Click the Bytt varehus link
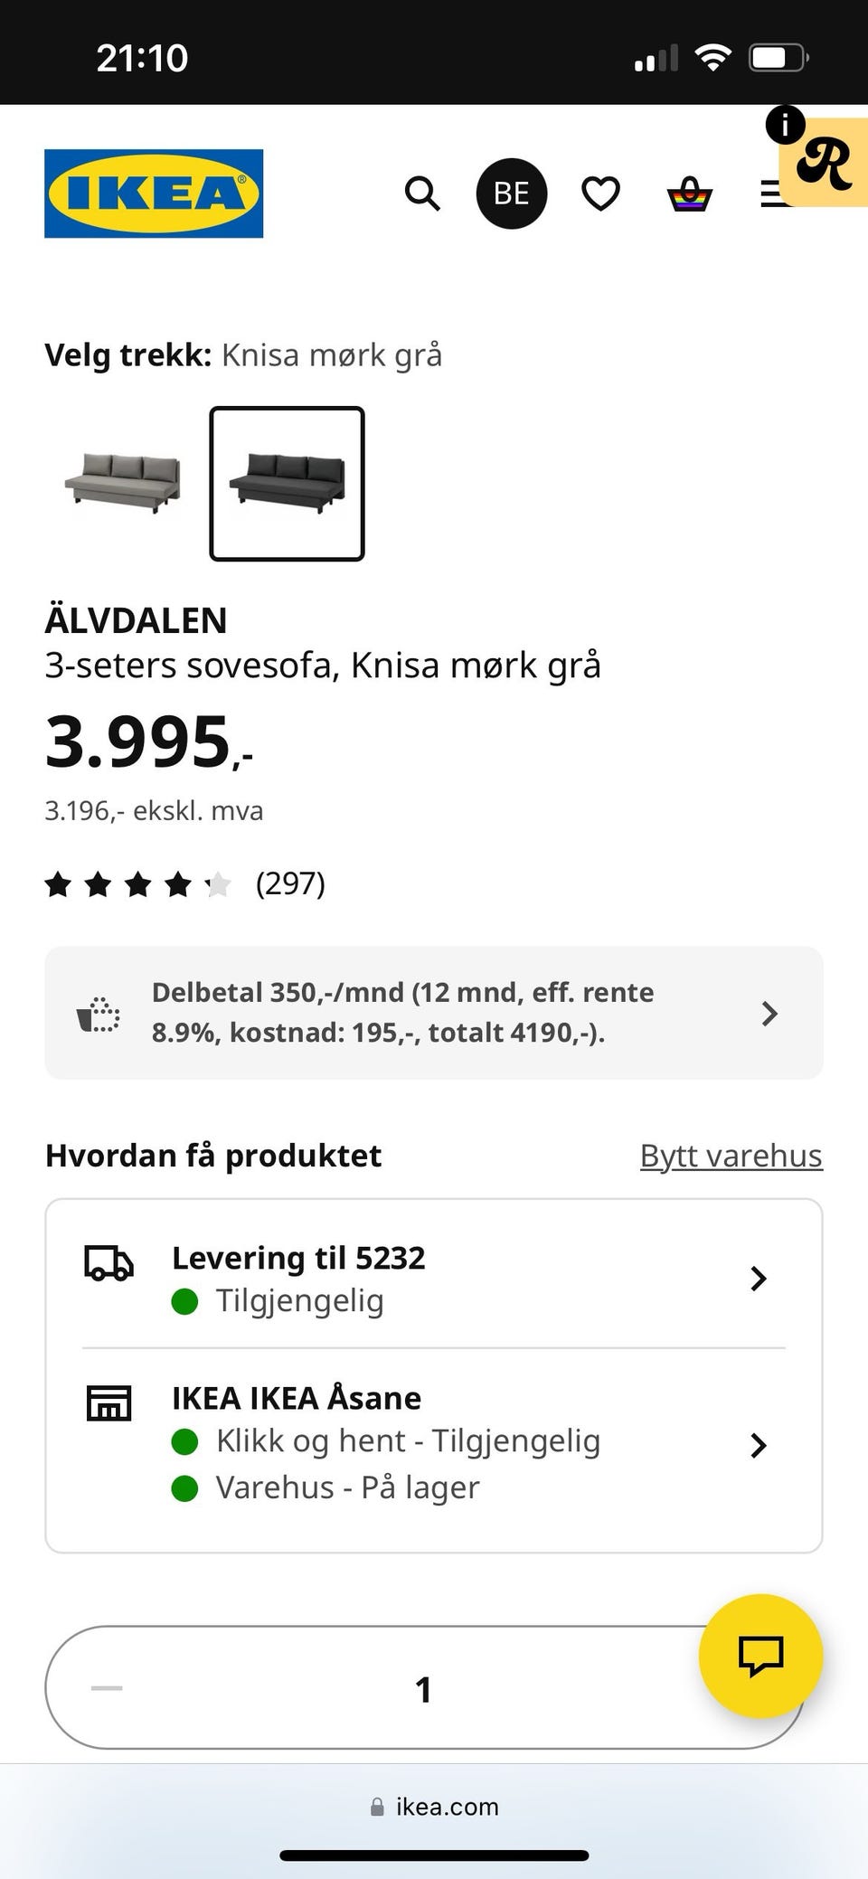 pyautogui.click(x=731, y=1156)
